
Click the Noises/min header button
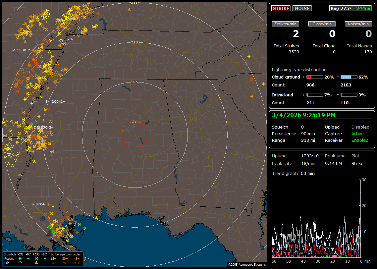click(358, 24)
